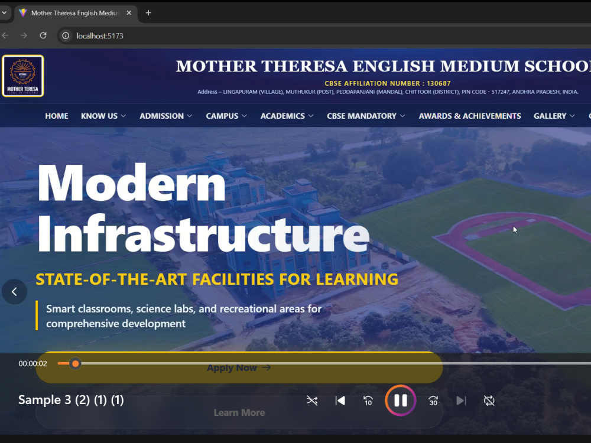Click the 00:00:02 elapsed time label
Image resolution: width=591 pixels, height=443 pixels.
33,363
